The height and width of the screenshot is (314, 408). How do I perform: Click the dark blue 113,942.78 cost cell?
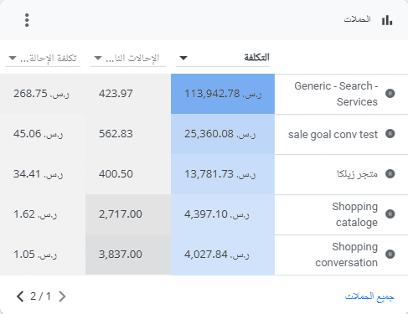(223, 94)
